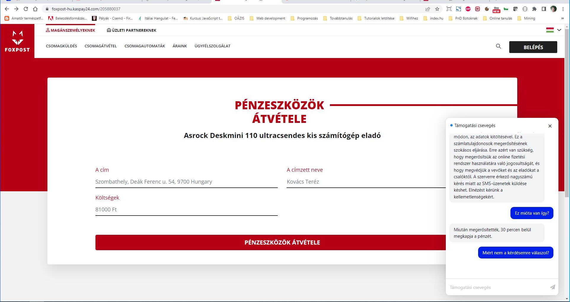
Task: Bookmark this page with the star icon
Action: click(437, 9)
